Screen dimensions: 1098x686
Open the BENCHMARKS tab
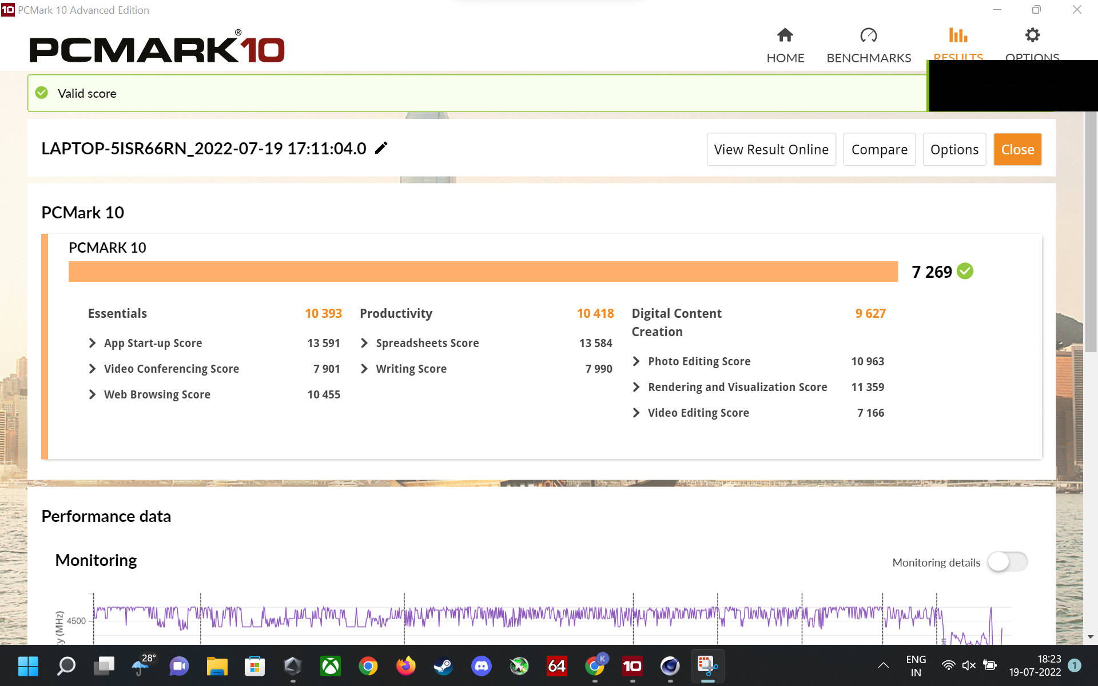tap(869, 46)
